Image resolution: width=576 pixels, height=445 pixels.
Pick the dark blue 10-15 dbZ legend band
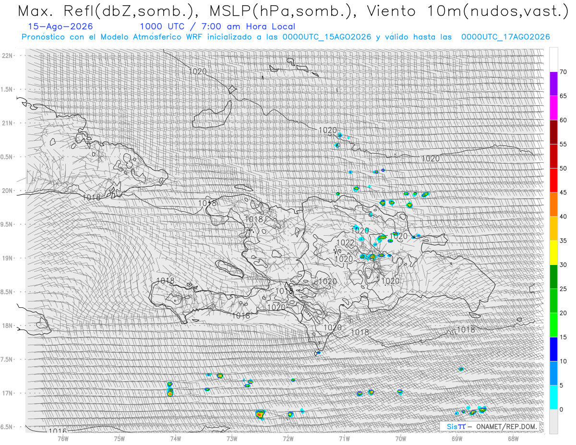(553, 349)
